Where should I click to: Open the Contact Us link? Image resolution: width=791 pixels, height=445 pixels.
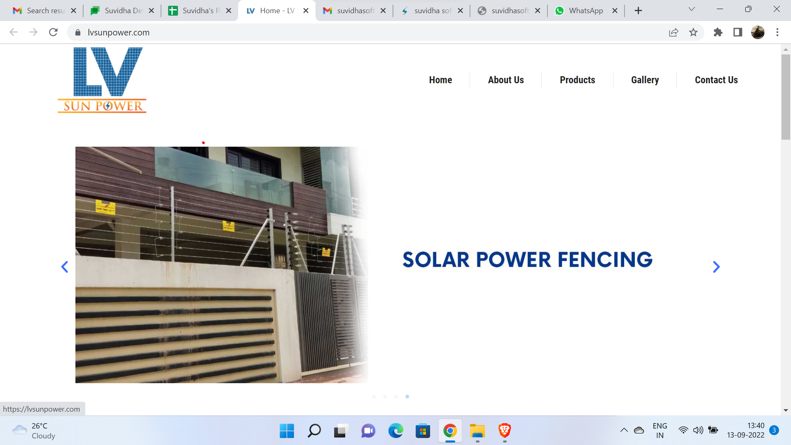click(x=716, y=80)
